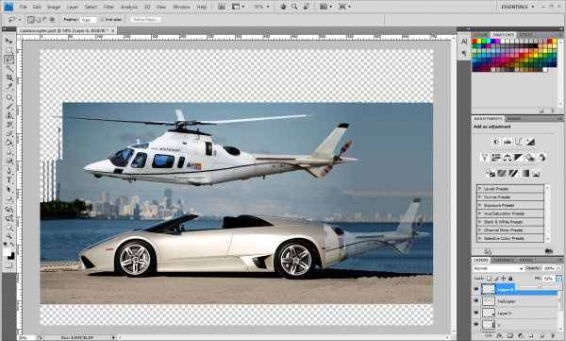Toggle lock image pixels
566x341 pixels.
[496, 279]
